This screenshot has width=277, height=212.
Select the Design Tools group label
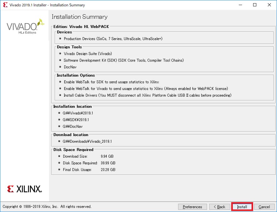(69, 47)
